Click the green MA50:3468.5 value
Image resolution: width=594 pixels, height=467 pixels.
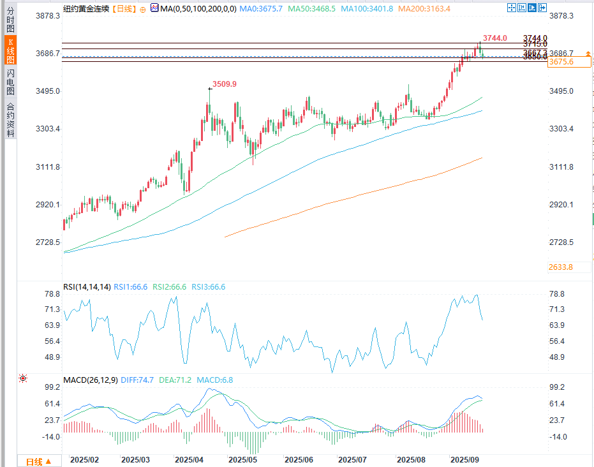[x=312, y=9]
